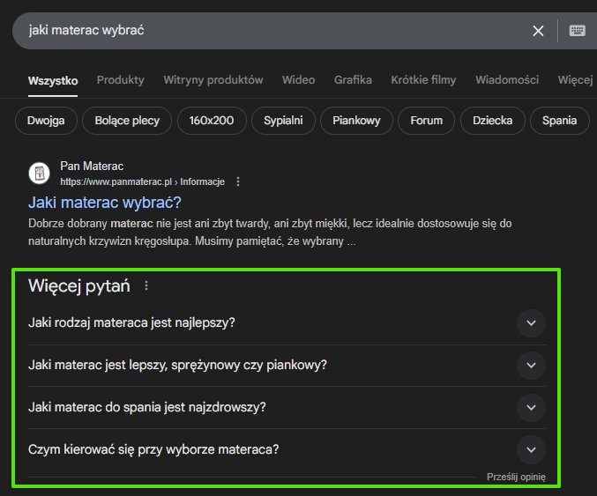Apply the Sypialni filter chip
The width and height of the screenshot is (597, 496).
click(283, 121)
